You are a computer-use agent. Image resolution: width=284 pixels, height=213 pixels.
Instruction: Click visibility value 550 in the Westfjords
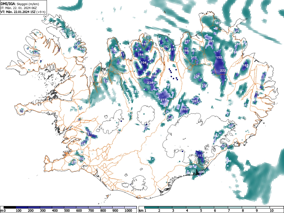tap(82, 49)
